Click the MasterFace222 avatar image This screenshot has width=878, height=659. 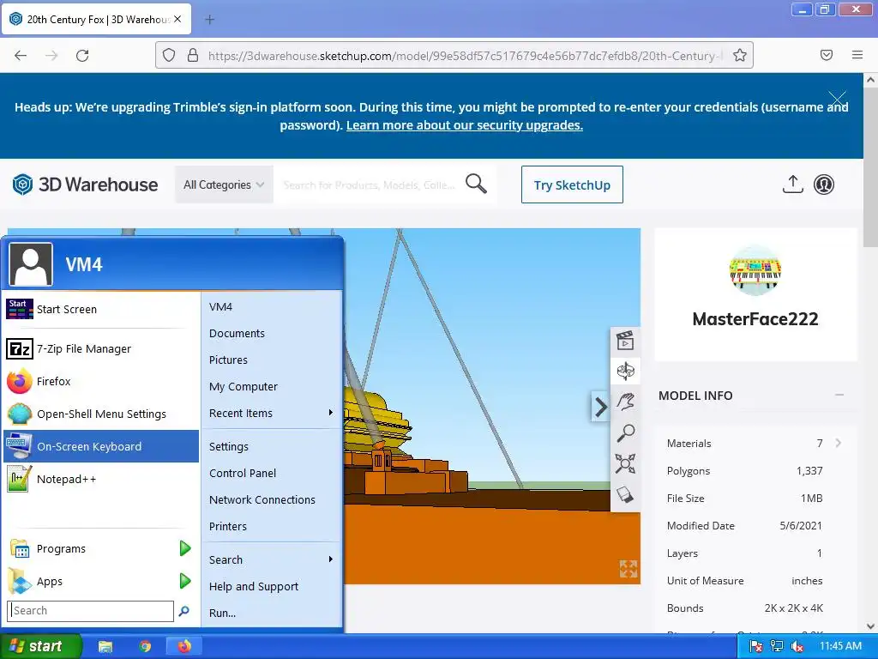(x=755, y=270)
